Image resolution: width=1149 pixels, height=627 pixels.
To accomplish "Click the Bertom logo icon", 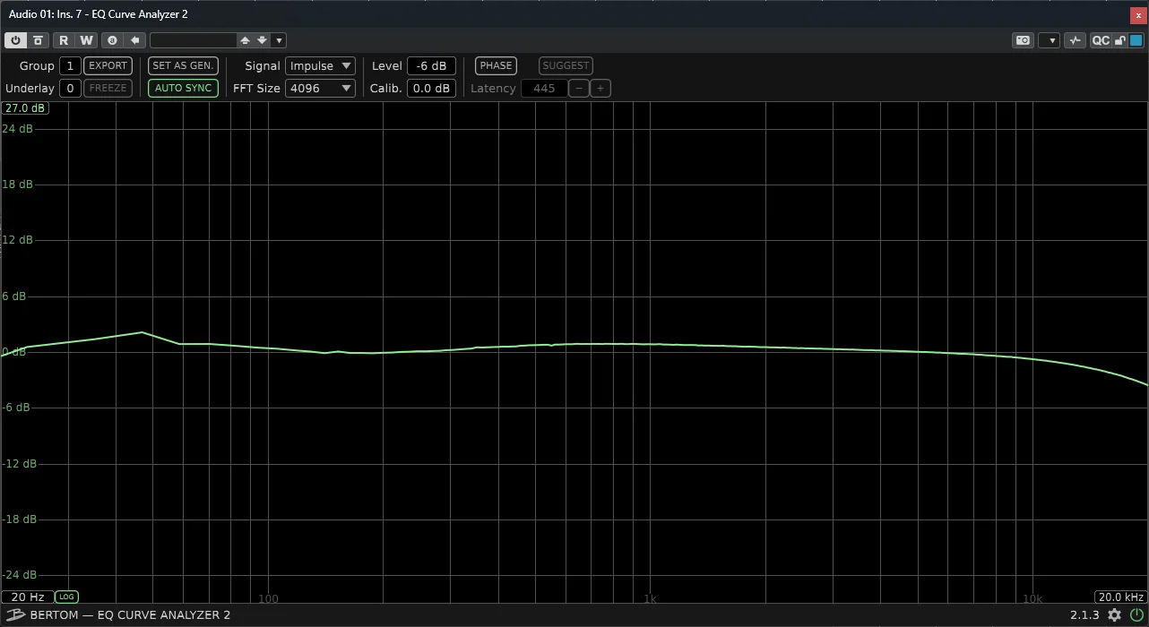I will 14,614.
